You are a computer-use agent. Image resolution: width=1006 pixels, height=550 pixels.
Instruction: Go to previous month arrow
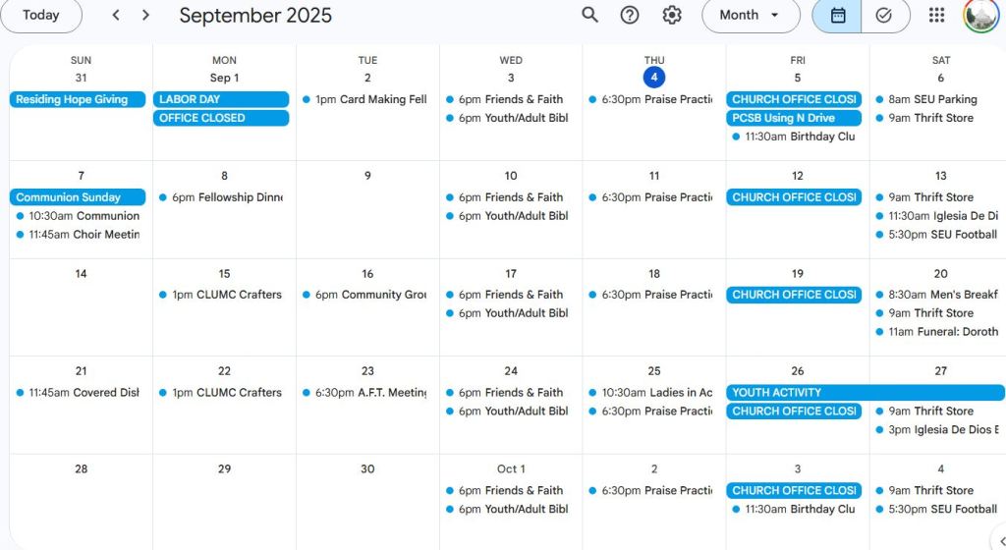(x=116, y=15)
